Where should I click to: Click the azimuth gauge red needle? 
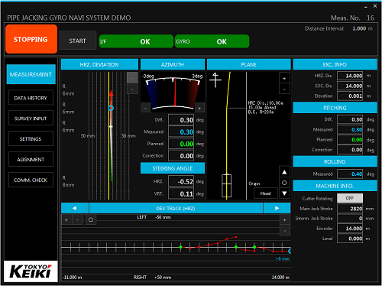(x=175, y=93)
